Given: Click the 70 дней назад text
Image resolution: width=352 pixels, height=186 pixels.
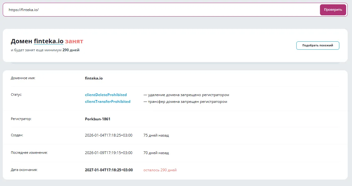Looking at the screenshot, I should 156,153.
